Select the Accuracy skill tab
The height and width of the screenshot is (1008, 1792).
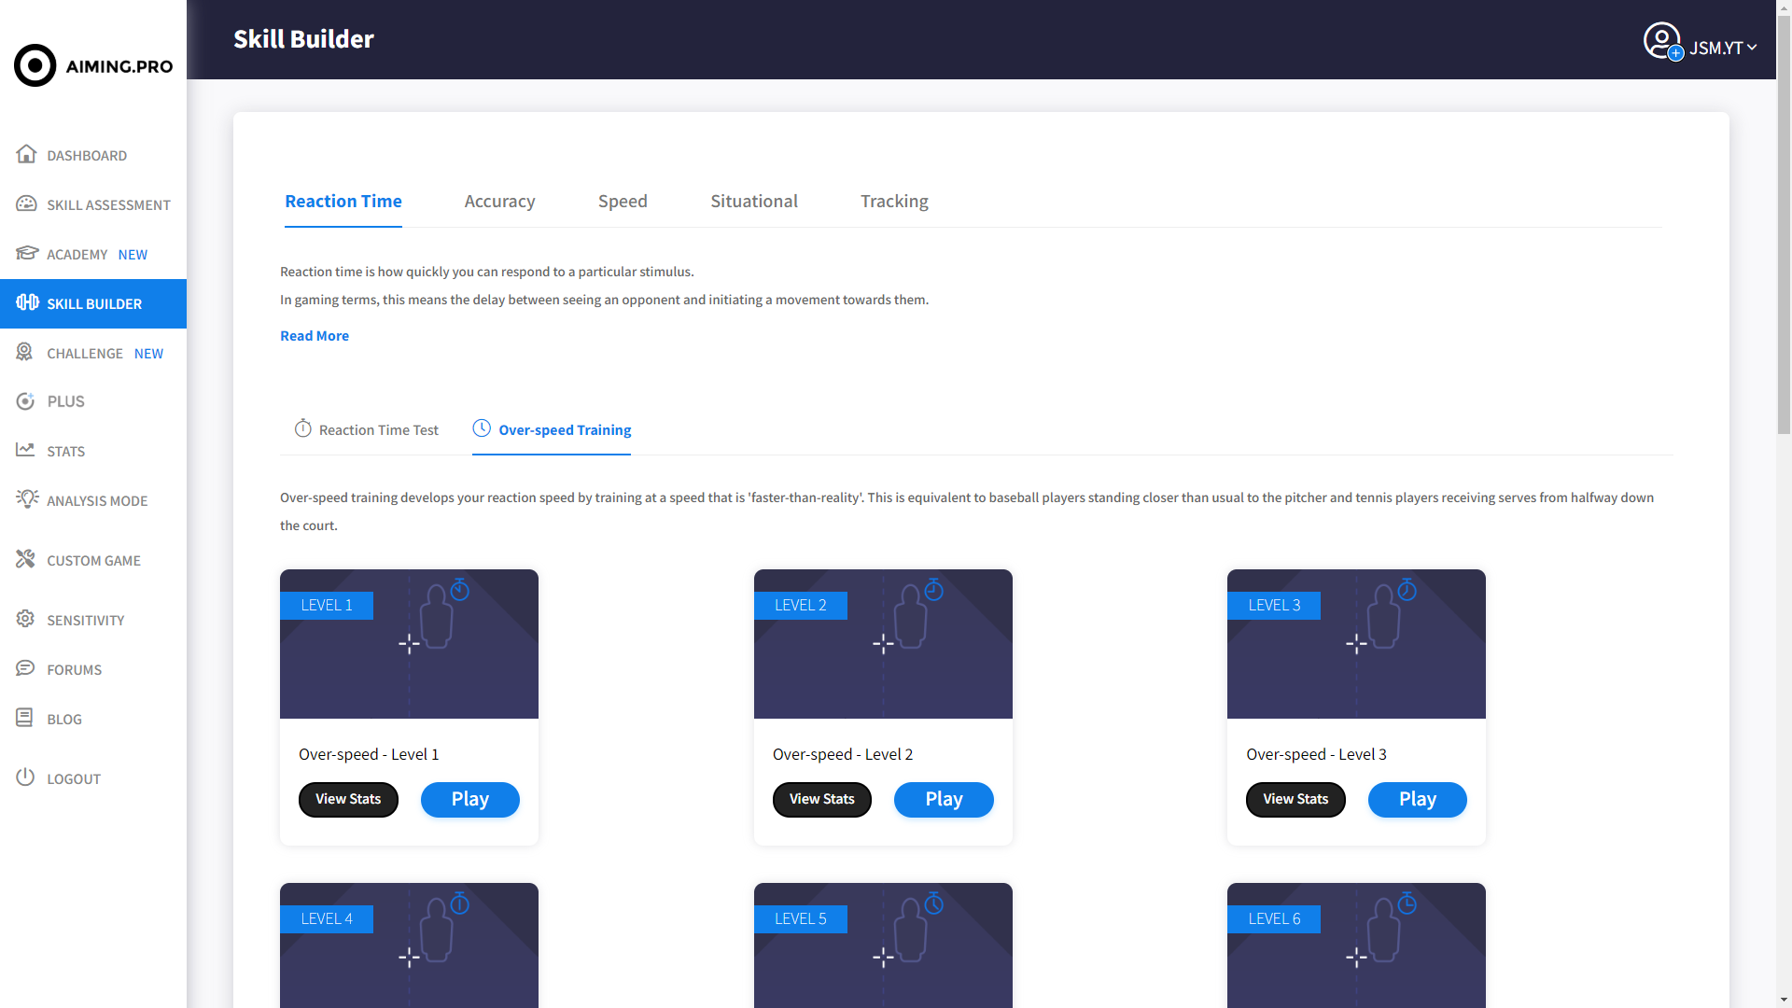click(499, 200)
